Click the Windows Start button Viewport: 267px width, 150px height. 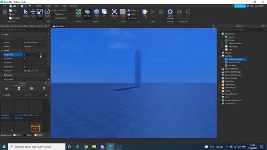[x=4, y=147]
